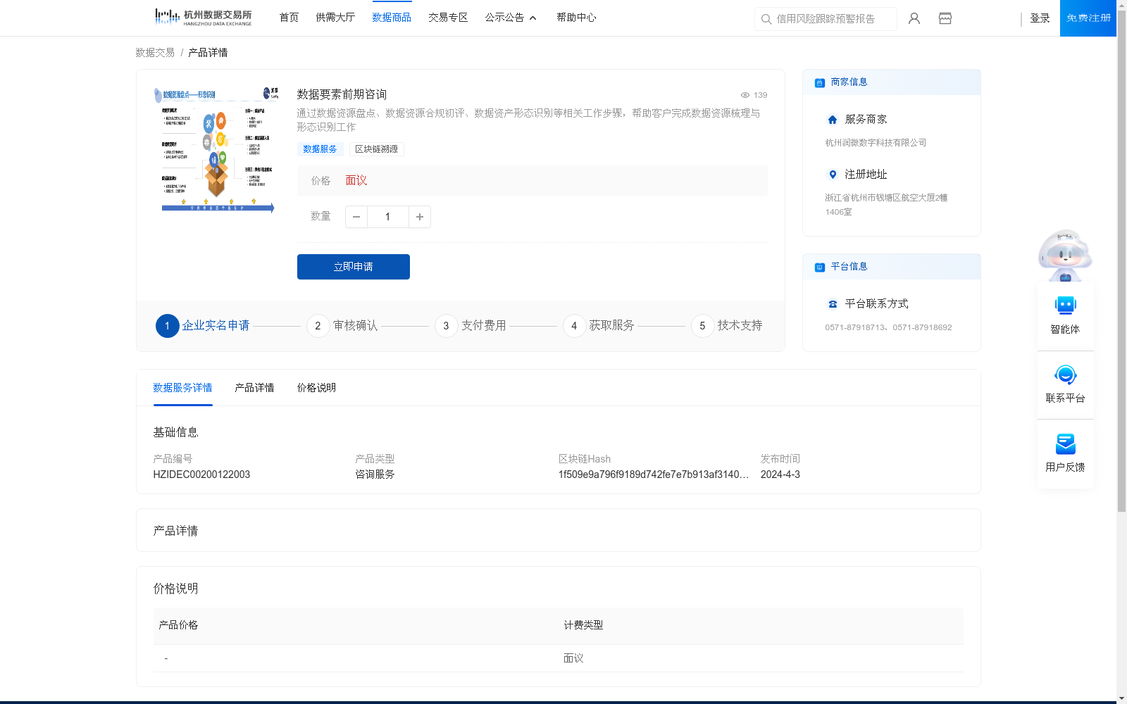Image resolution: width=1127 pixels, height=704 pixels.
Task: Click step 4 获取服务
Action: 599,326
